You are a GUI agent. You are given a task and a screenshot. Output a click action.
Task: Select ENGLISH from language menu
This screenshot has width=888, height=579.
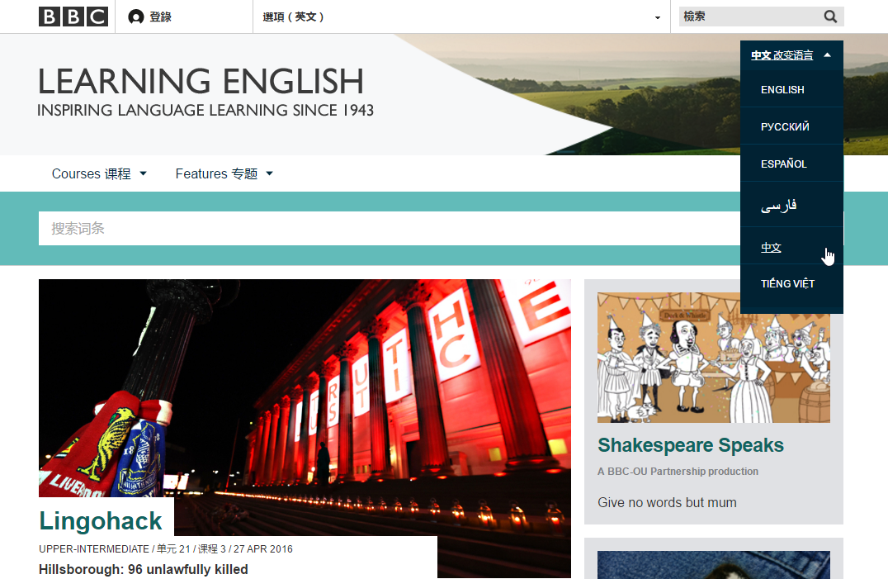[791, 89]
